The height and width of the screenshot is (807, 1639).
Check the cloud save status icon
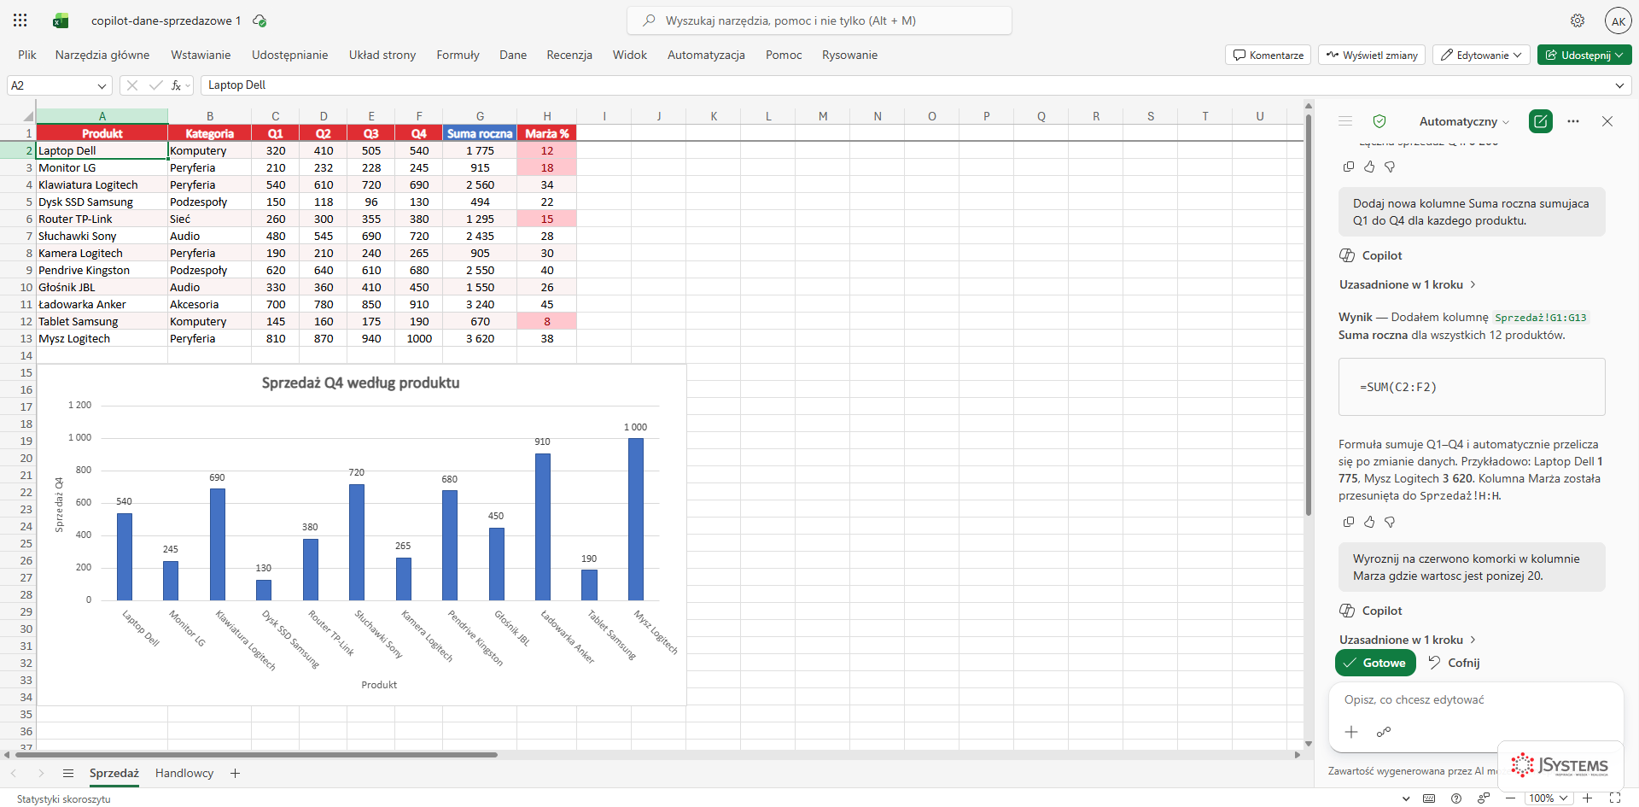tap(260, 20)
